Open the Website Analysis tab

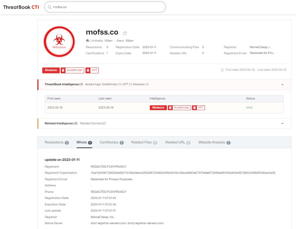tap(214, 142)
